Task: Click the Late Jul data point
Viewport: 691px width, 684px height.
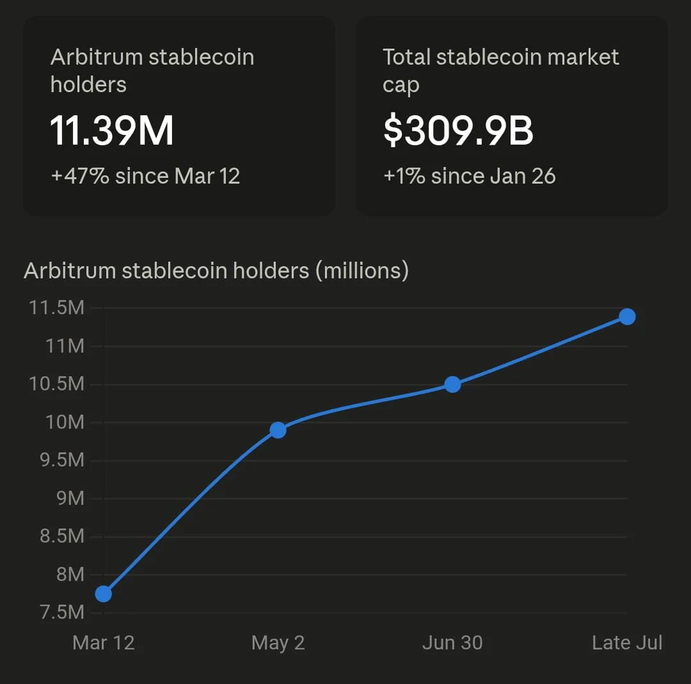Action: (627, 317)
